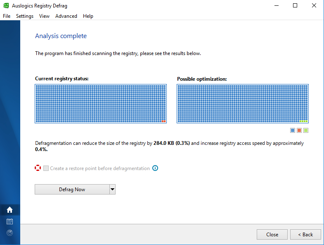Screen dimensions: 324x245
Task: Click the "Current registry status:" label
Action: (62, 79)
